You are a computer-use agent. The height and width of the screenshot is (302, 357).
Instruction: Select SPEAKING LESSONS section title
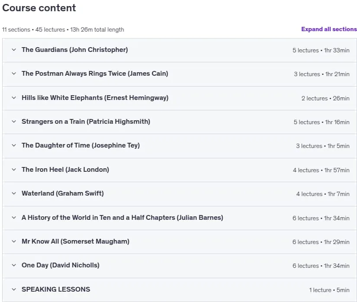56,289
